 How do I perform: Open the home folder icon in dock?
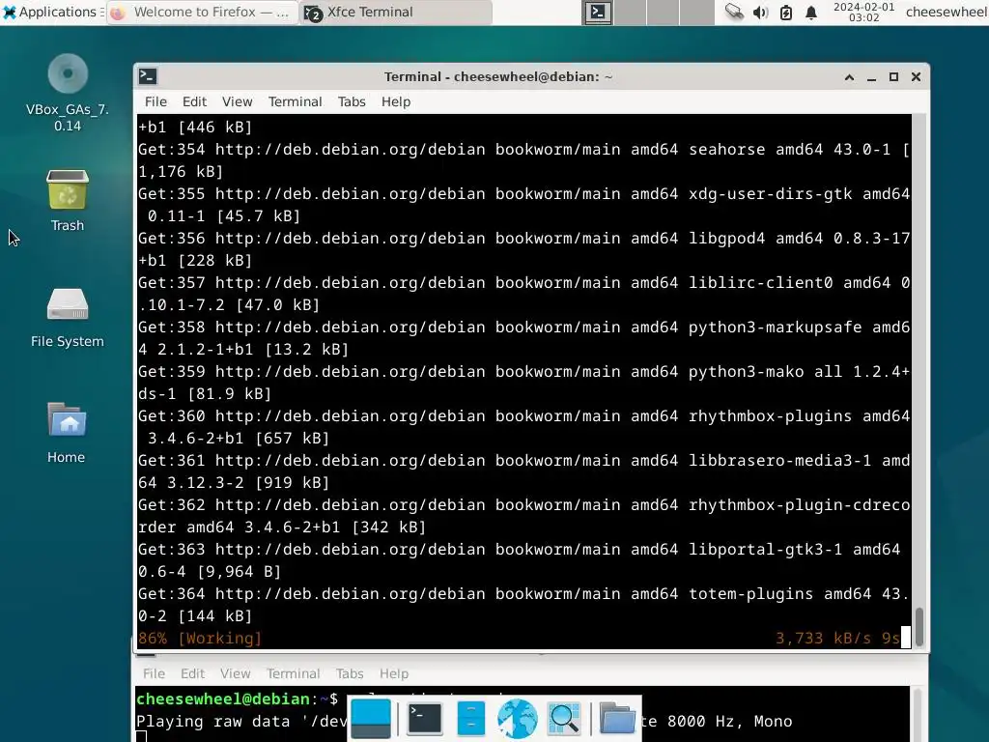coord(617,719)
